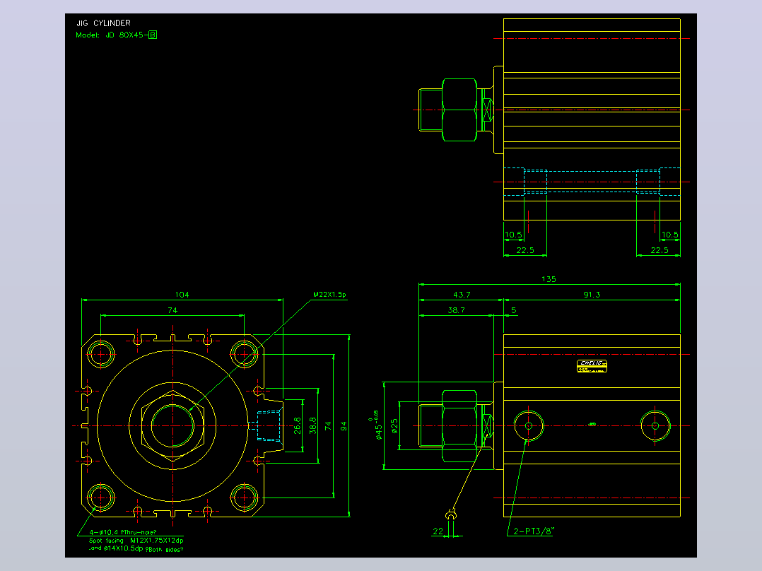Select the "Spot facing M12X1.75X12dp" note

tap(136, 541)
